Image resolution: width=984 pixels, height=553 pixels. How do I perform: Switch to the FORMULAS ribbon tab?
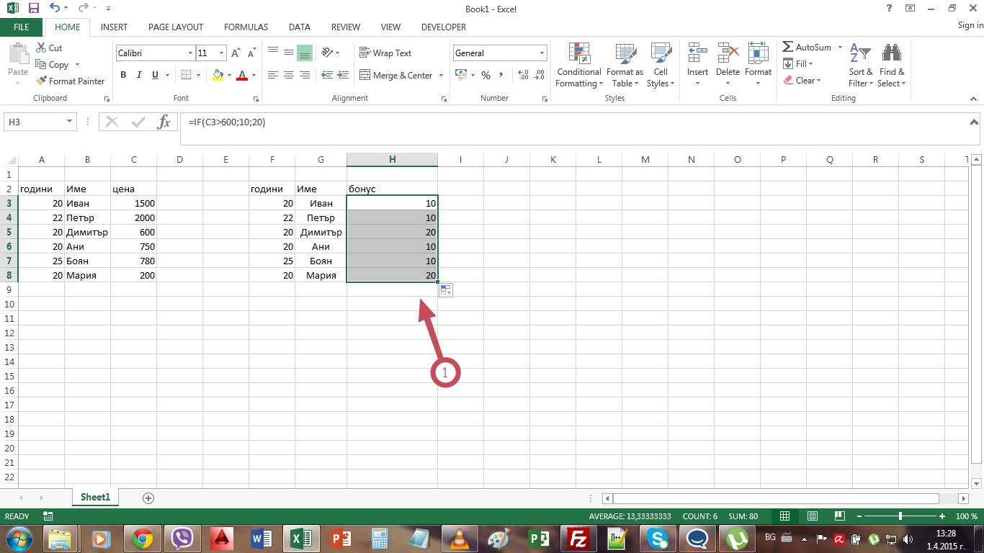(246, 27)
